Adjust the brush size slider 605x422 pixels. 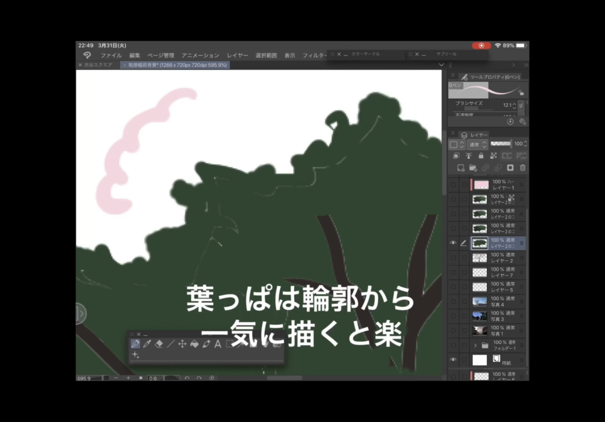(x=477, y=109)
